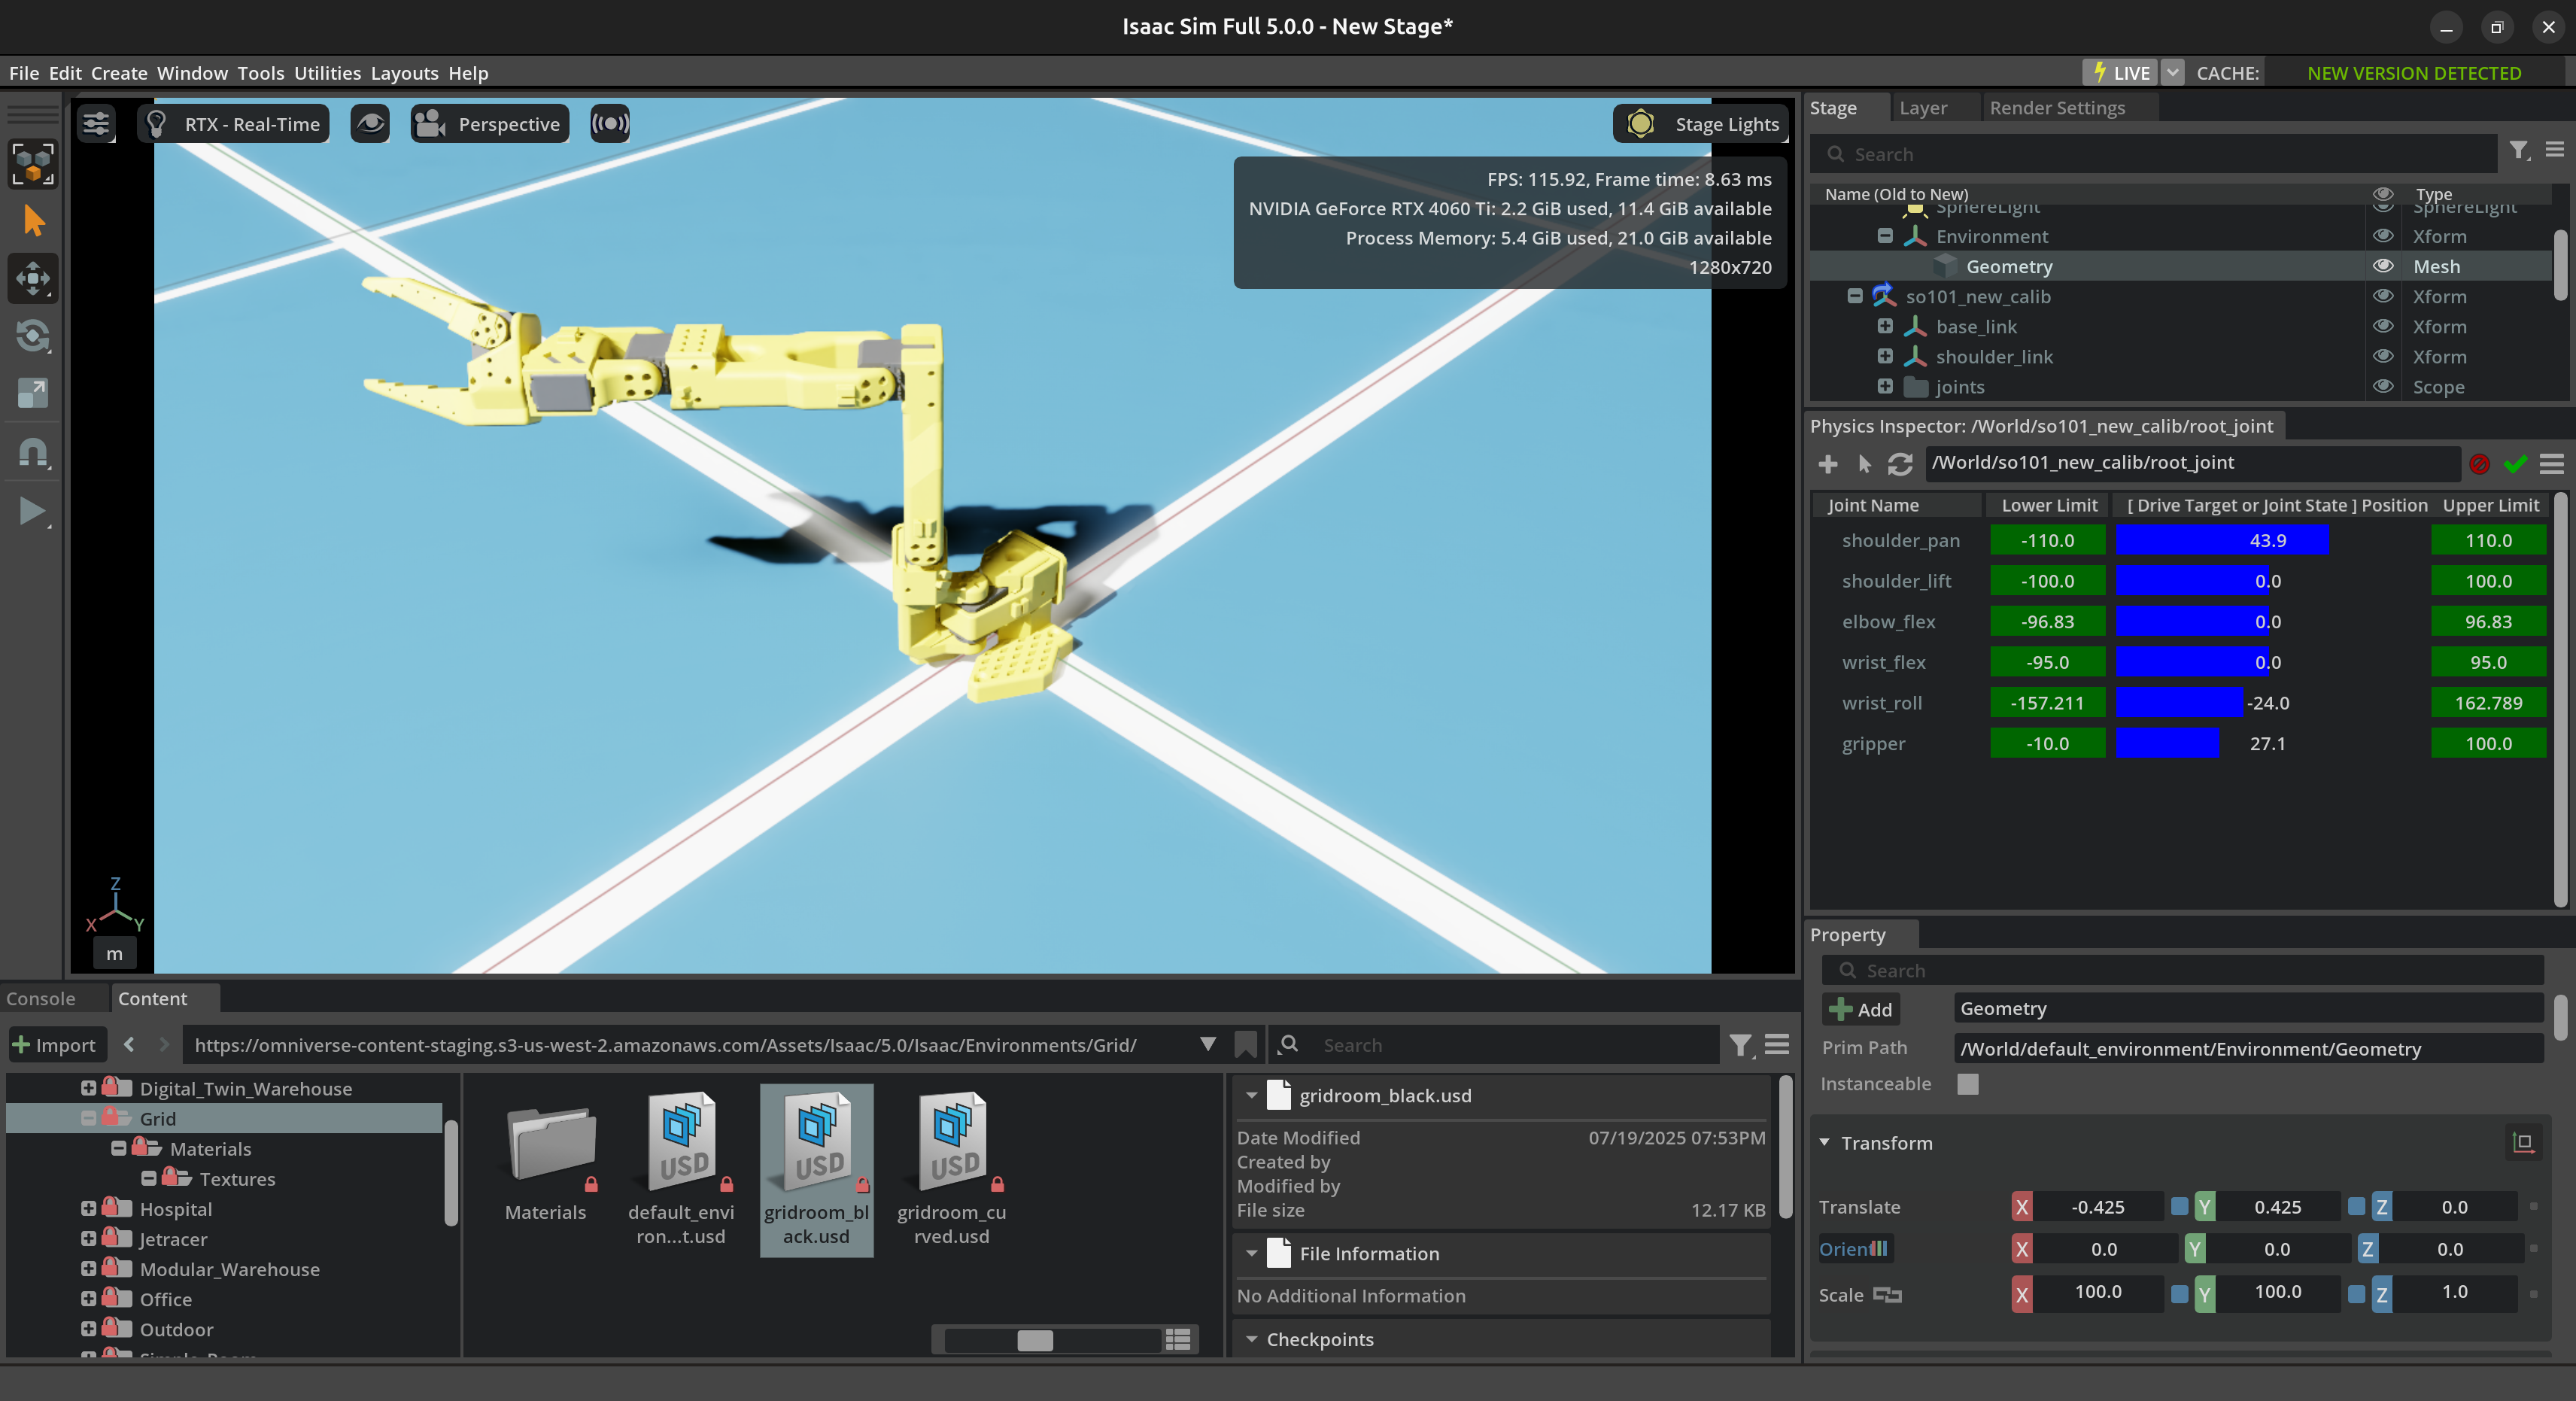Click the Physics Inspector add plus icon

(x=1828, y=464)
